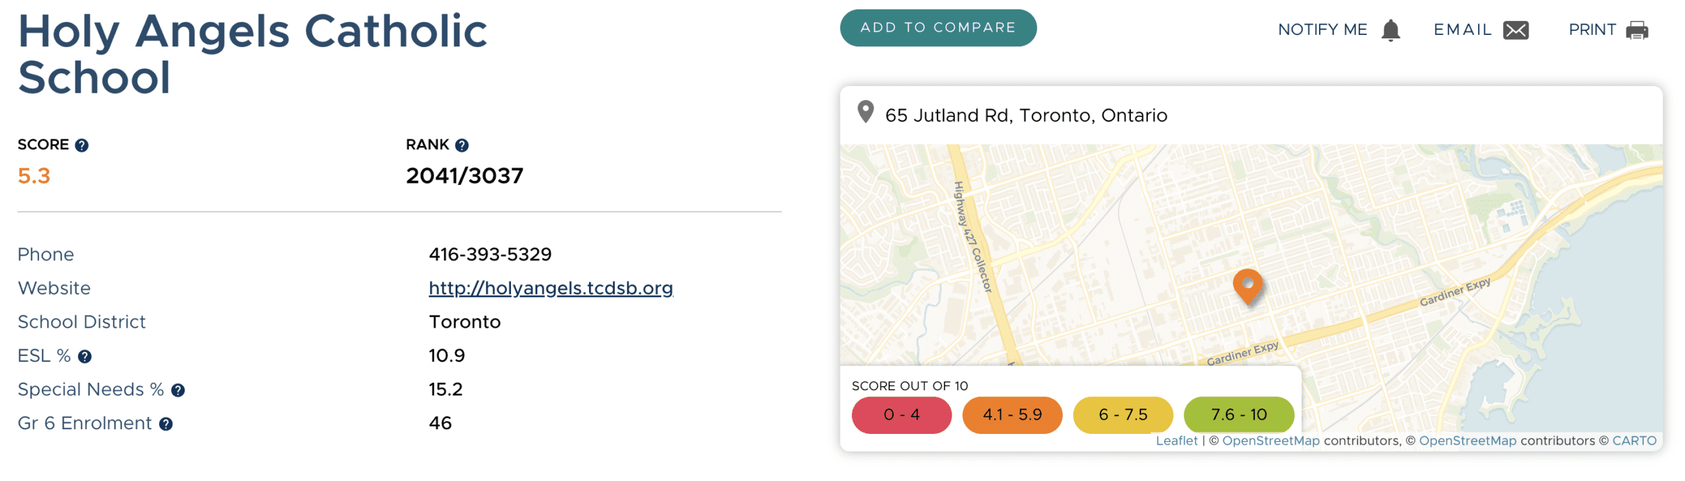
Task: Open the Special Needs % help icon
Action: [x=178, y=390]
